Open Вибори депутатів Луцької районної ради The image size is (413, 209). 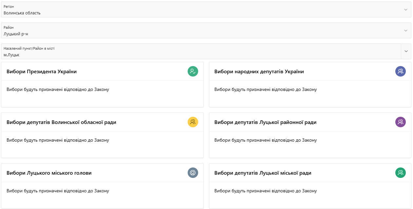click(x=265, y=122)
